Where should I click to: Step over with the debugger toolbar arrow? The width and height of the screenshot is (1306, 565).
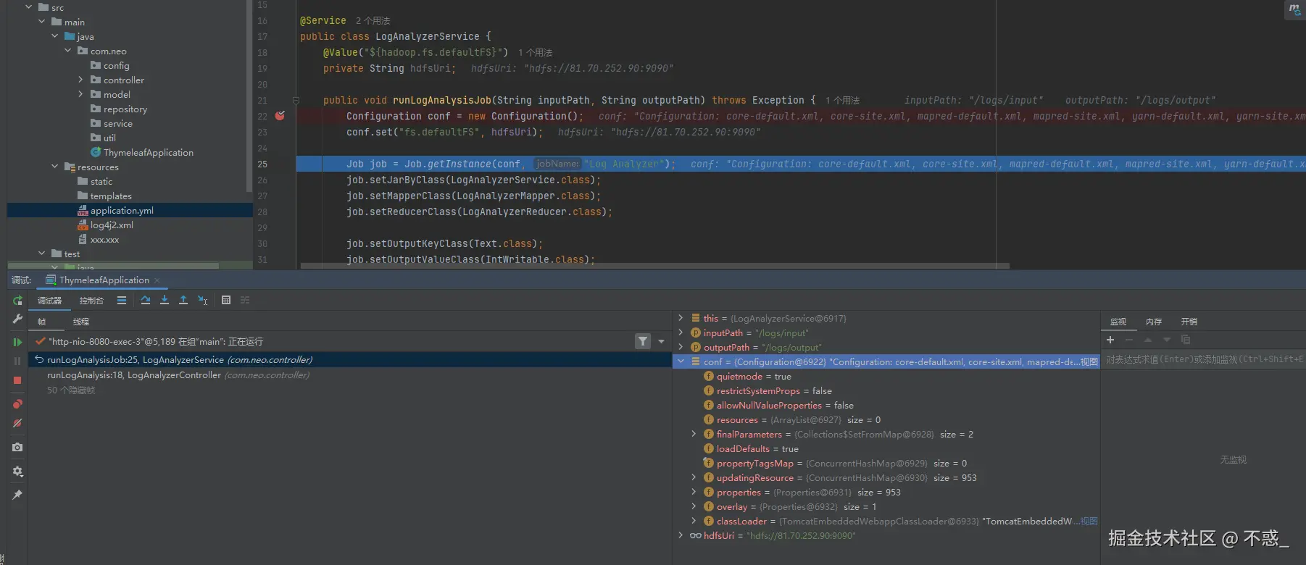click(x=146, y=300)
